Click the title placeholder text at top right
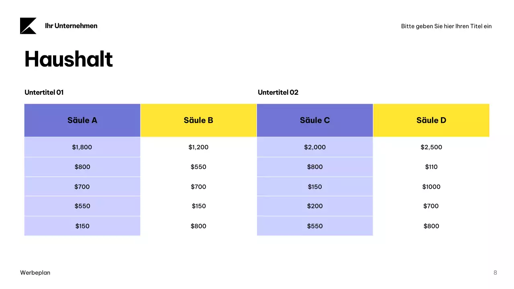 point(446,26)
